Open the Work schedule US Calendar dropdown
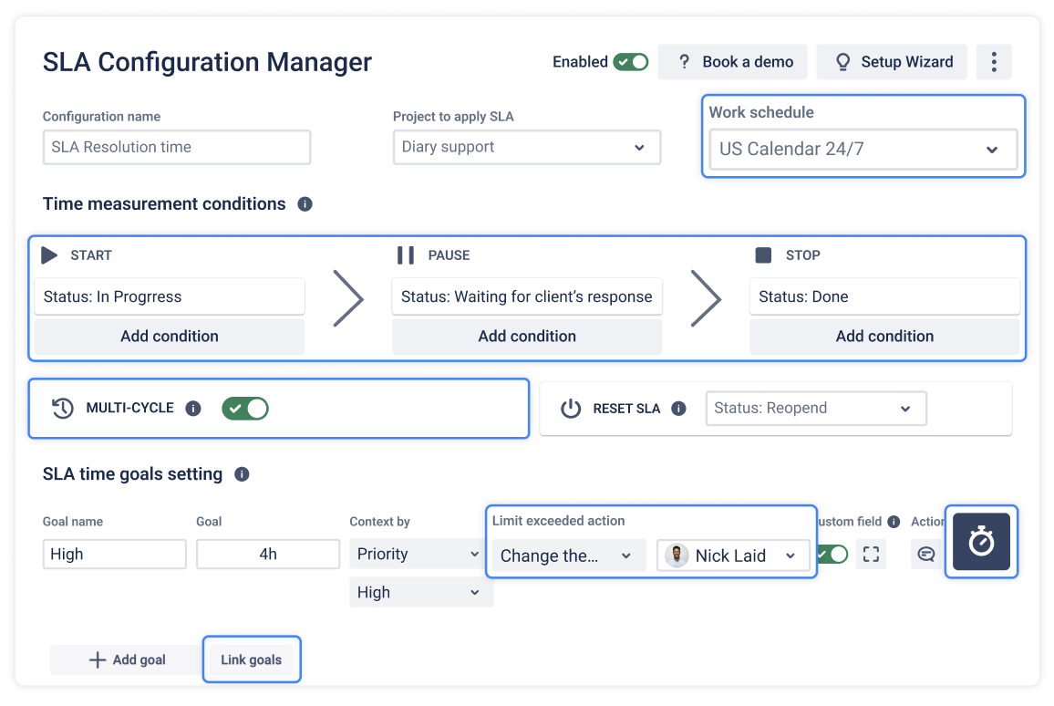Viewport: 1054px width, 706px height. click(863, 149)
